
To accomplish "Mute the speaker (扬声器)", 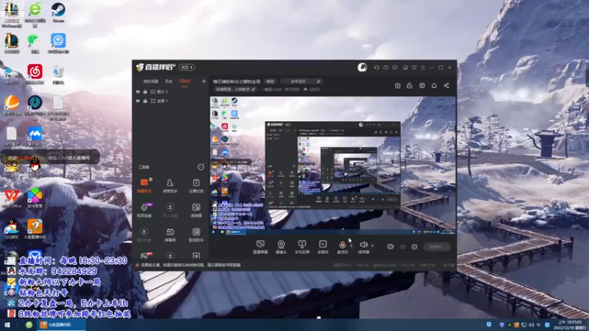I will point(363,247).
